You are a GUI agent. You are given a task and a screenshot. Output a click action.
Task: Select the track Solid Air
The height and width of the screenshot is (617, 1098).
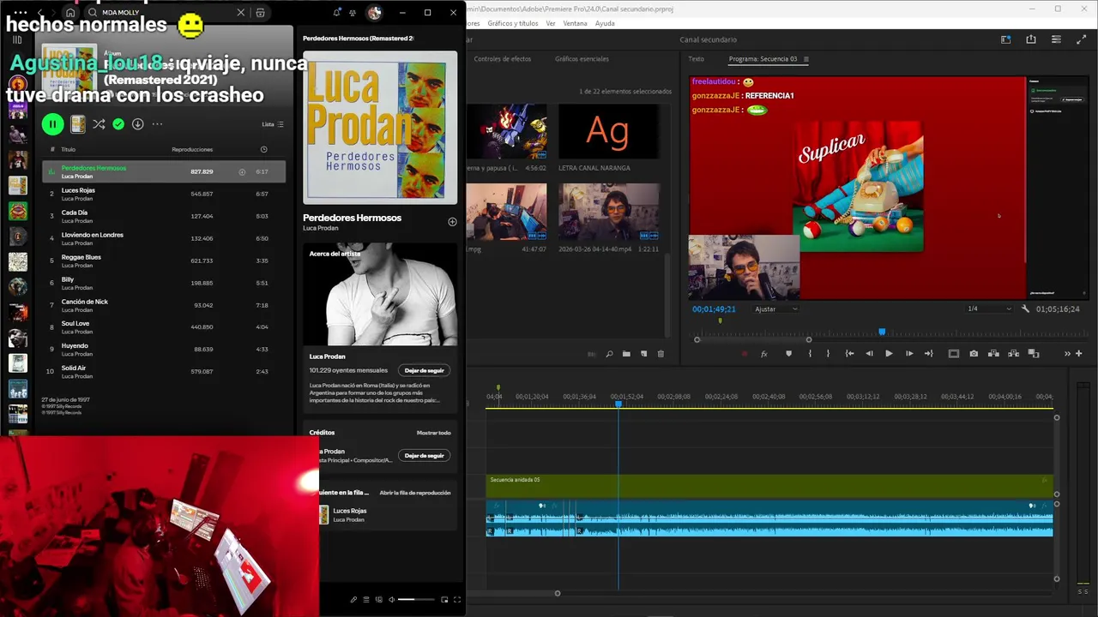(164, 371)
